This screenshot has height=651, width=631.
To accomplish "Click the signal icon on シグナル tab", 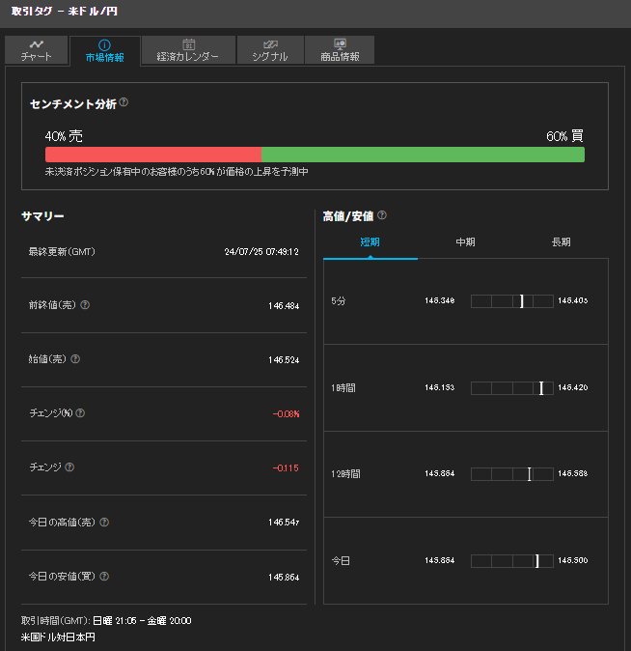I will 270,44.
